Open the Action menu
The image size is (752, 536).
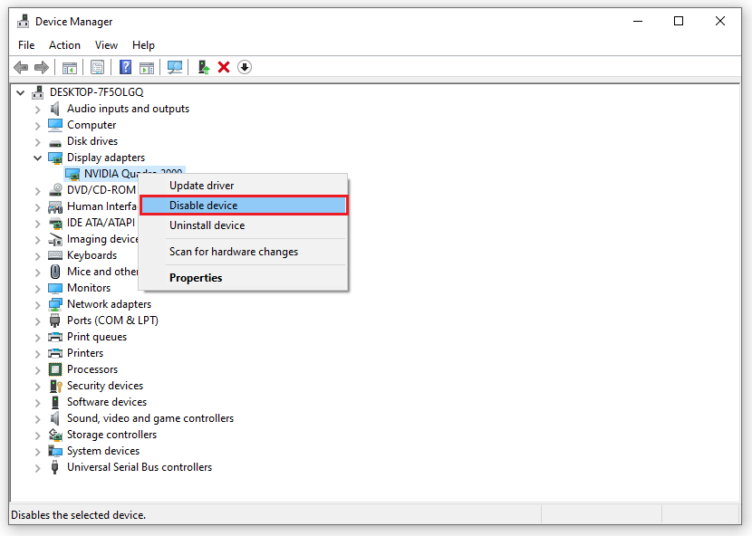64,44
